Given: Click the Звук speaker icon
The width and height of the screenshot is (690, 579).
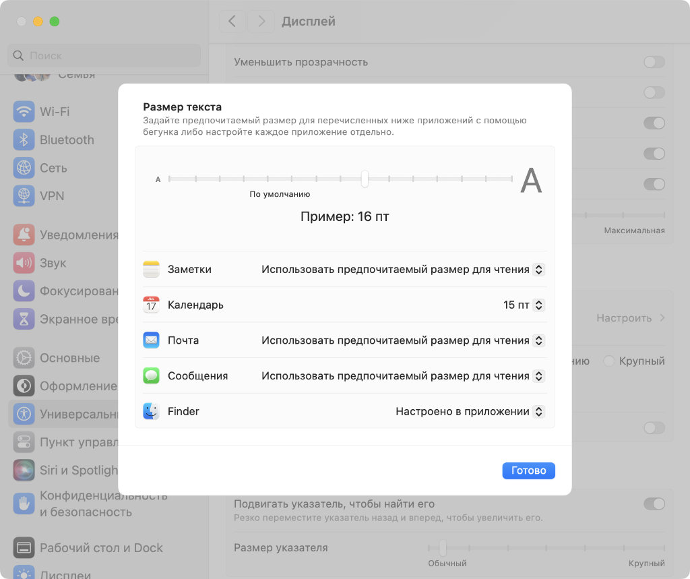Looking at the screenshot, I should coord(24,263).
